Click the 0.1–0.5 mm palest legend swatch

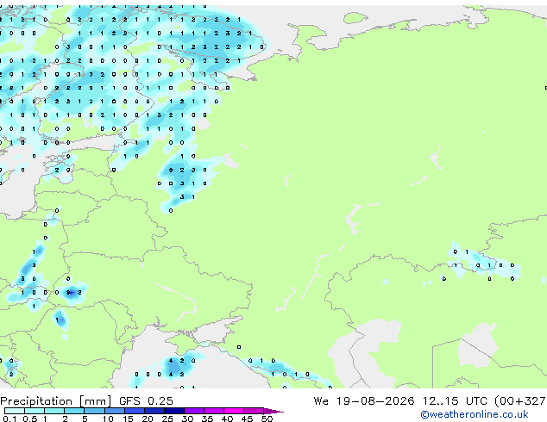pyautogui.click(x=15, y=411)
